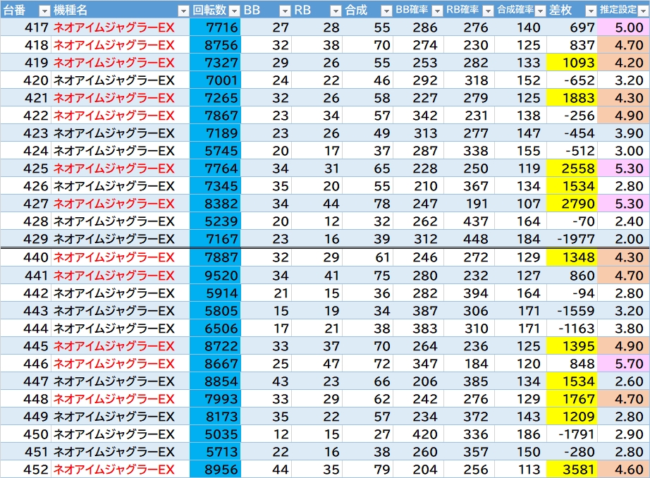The width and height of the screenshot is (650, 478).
Task: Select machine number cell 440
Action: tap(25, 258)
